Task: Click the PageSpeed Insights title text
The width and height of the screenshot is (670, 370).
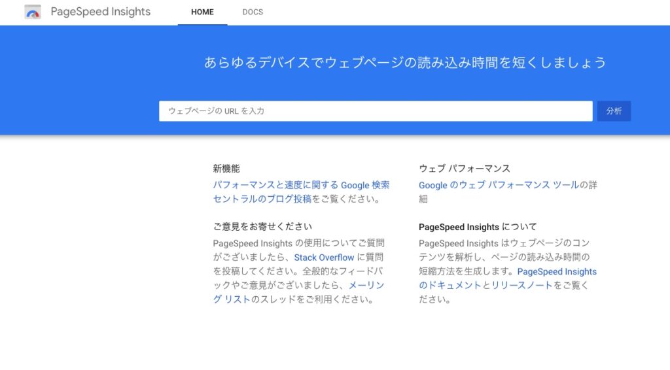Action: (x=100, y=12)
